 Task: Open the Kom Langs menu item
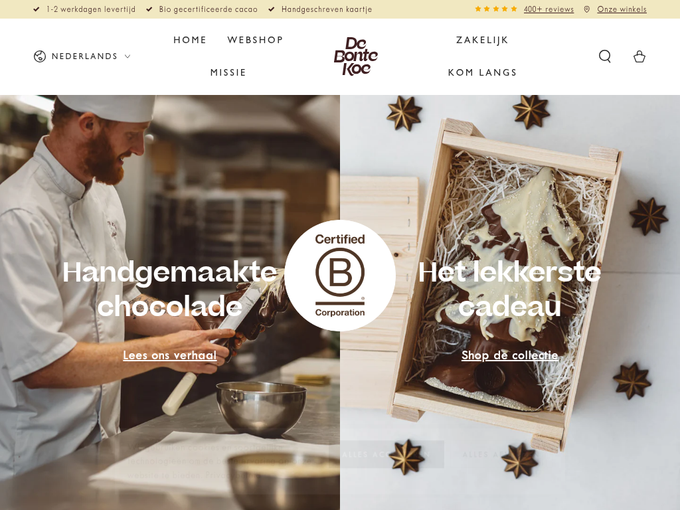482,72
